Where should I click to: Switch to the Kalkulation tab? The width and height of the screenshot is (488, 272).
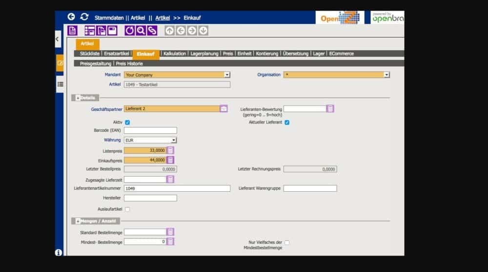click(x=175, y=54)
